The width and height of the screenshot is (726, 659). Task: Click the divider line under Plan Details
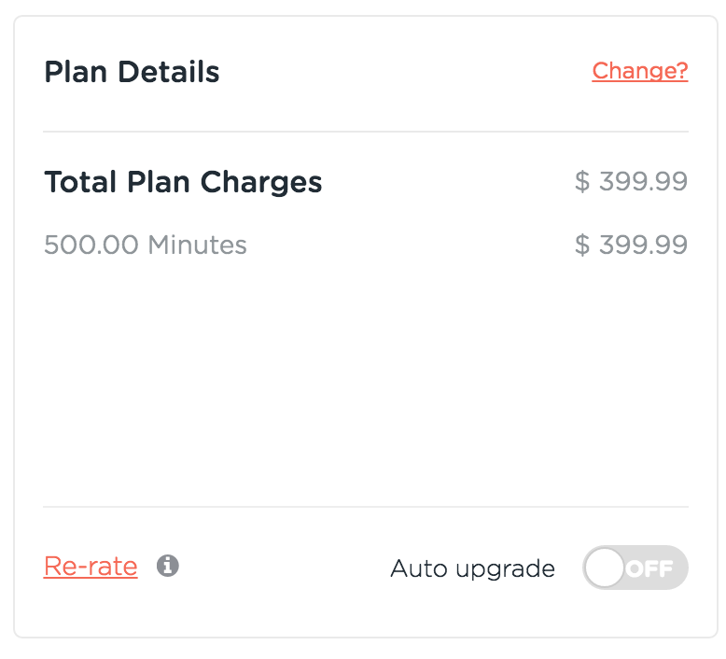coord(365,132)
